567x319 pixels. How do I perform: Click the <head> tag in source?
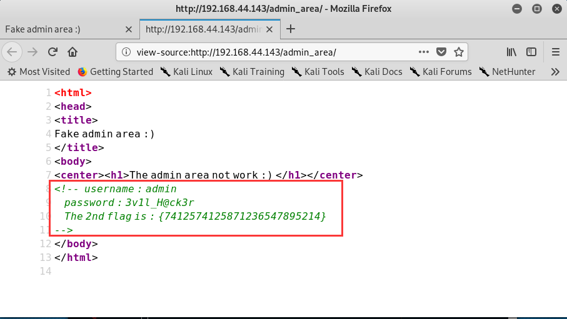point(73,107)
